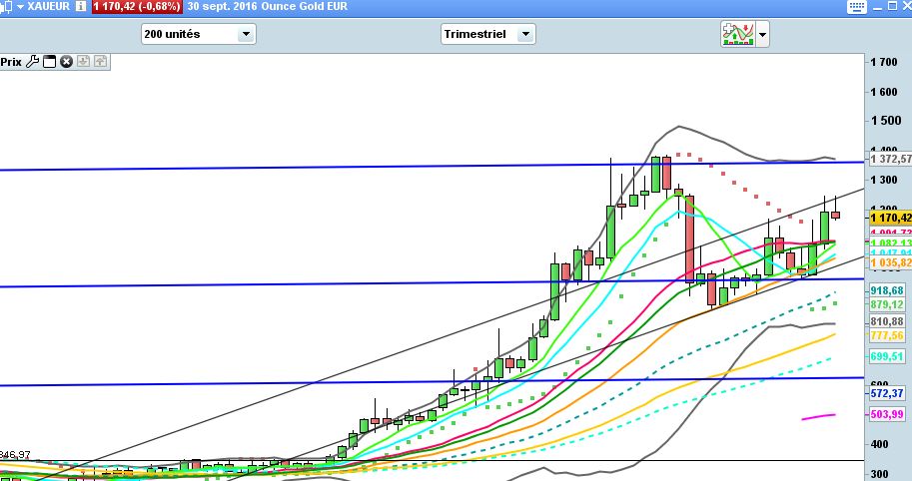Click the magenta '503,99' price label
Screen dimensions: 912x481
(x=888, y=414)
